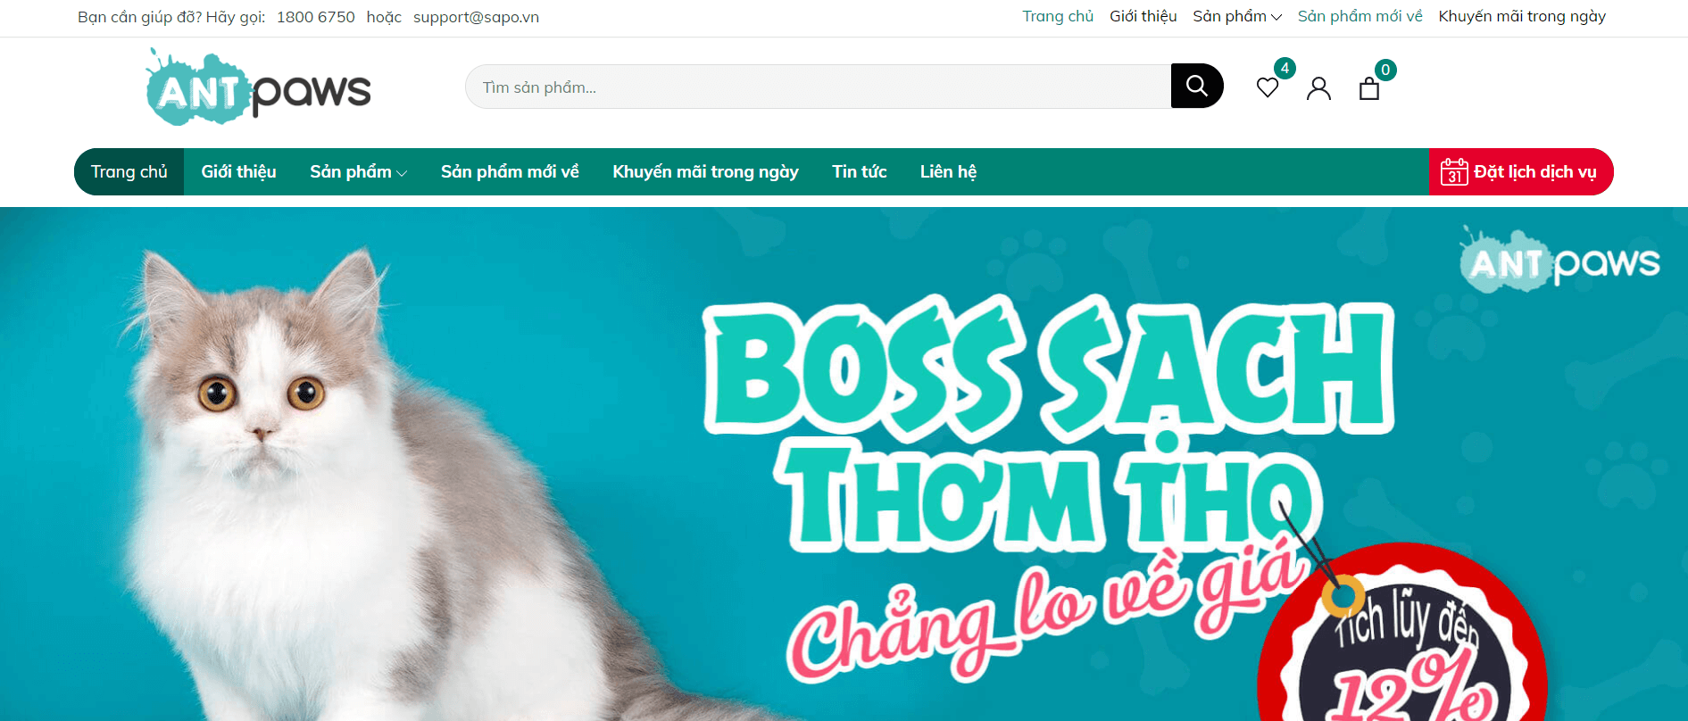Click the Boss Sạch Thơm Tho banner
This screenshot has height=721, width=1688.
pyautogui.click(x=844, y=464)
